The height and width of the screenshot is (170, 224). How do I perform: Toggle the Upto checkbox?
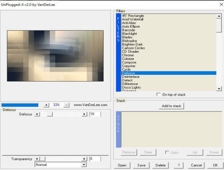167,152
